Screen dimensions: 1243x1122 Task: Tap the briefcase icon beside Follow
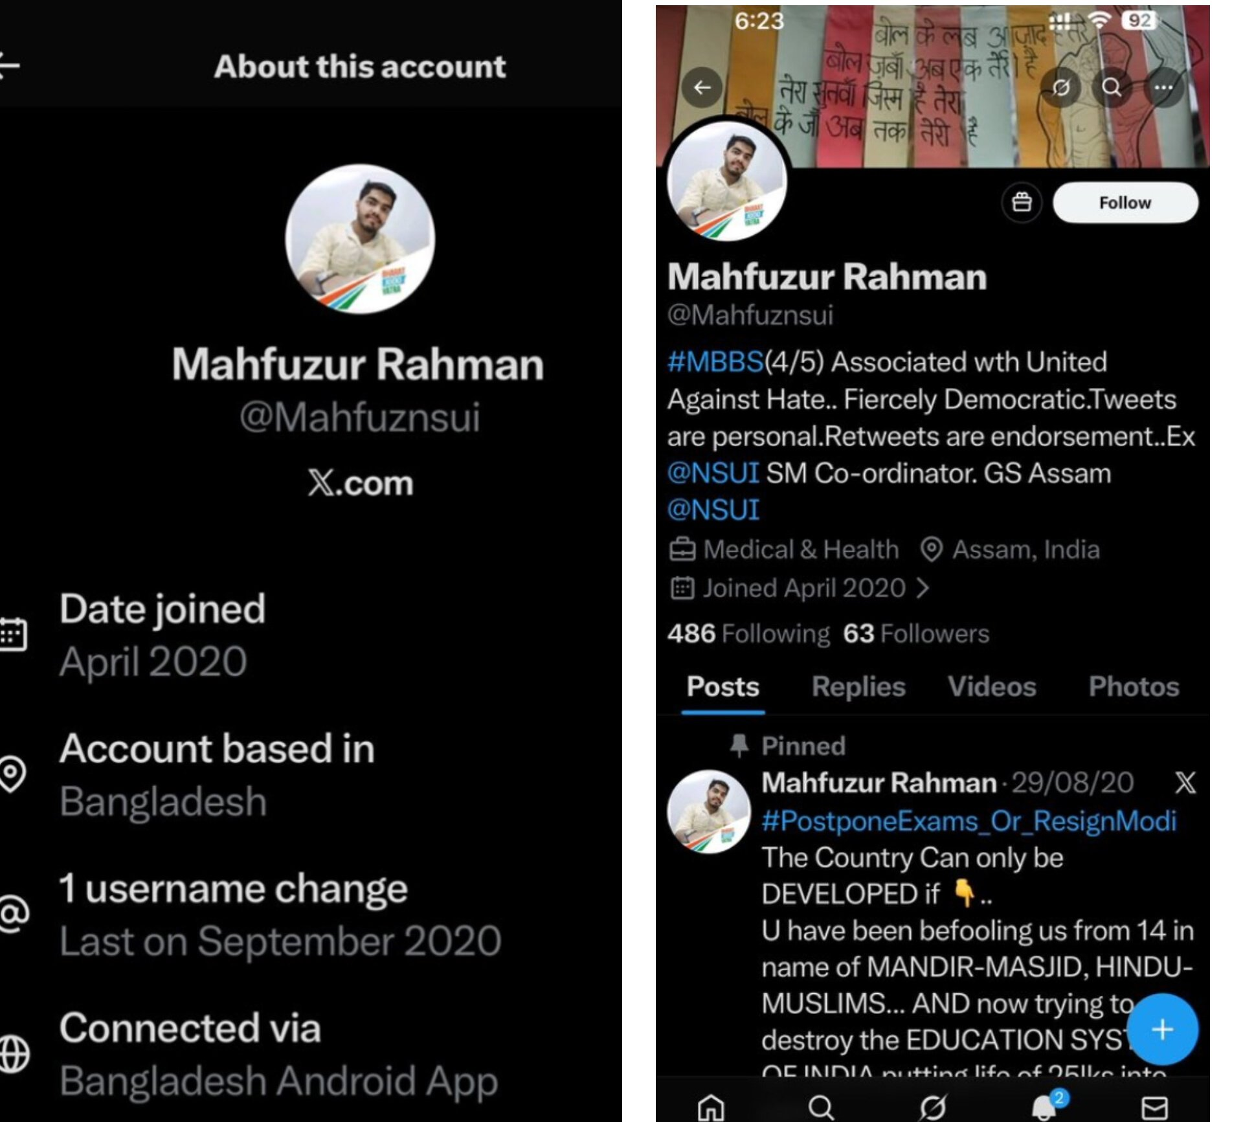coord(1022,203)
